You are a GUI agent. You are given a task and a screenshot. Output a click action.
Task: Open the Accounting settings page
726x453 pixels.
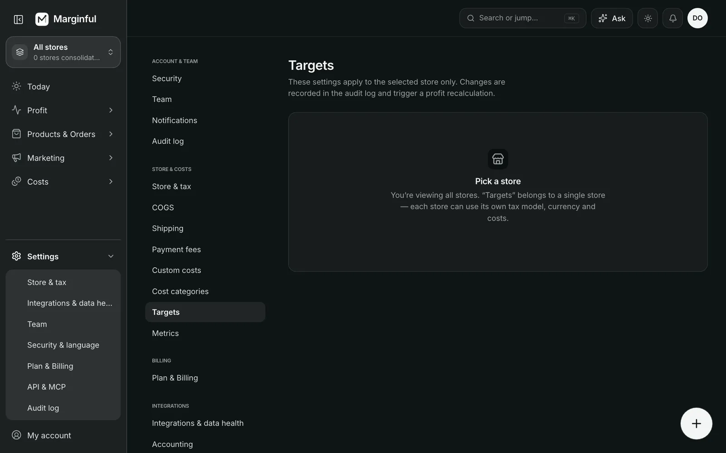[x=205, y=444]
